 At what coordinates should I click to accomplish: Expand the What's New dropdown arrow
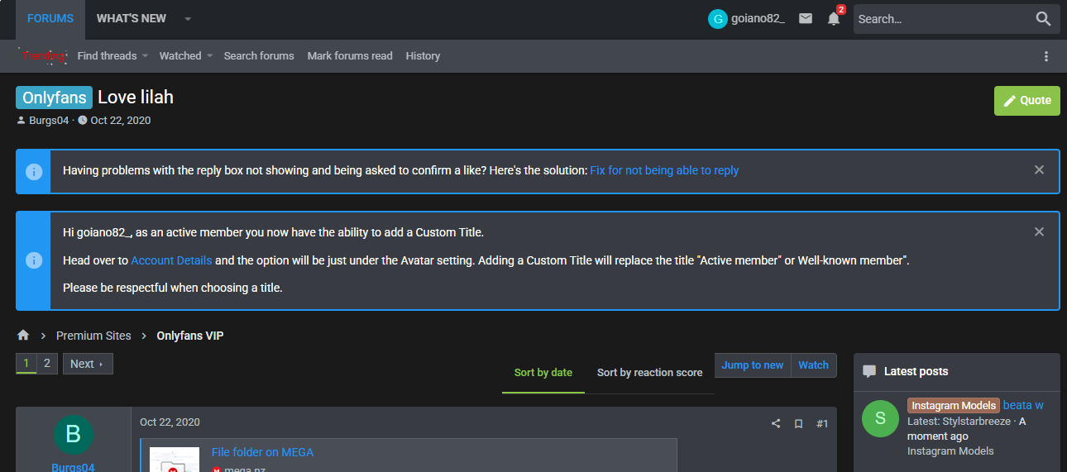188,19
